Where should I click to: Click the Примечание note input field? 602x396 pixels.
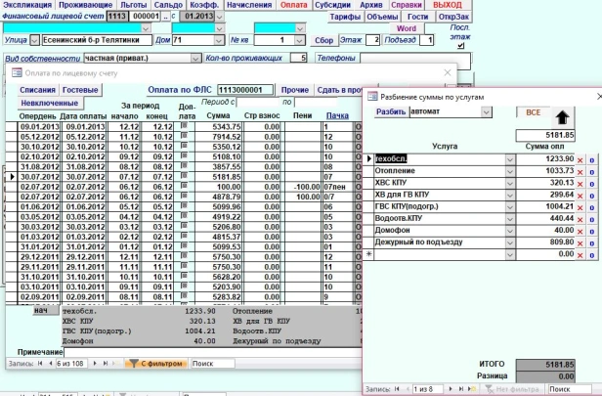[195, 351]
